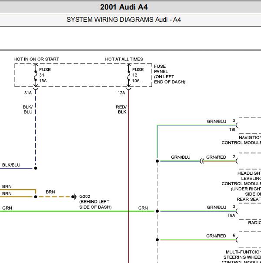Click the "(BEHIND LEFT SIDE OF DASH)" note
Screen dimensions: 261x263
pyautogui.click(x=95, y=204)
